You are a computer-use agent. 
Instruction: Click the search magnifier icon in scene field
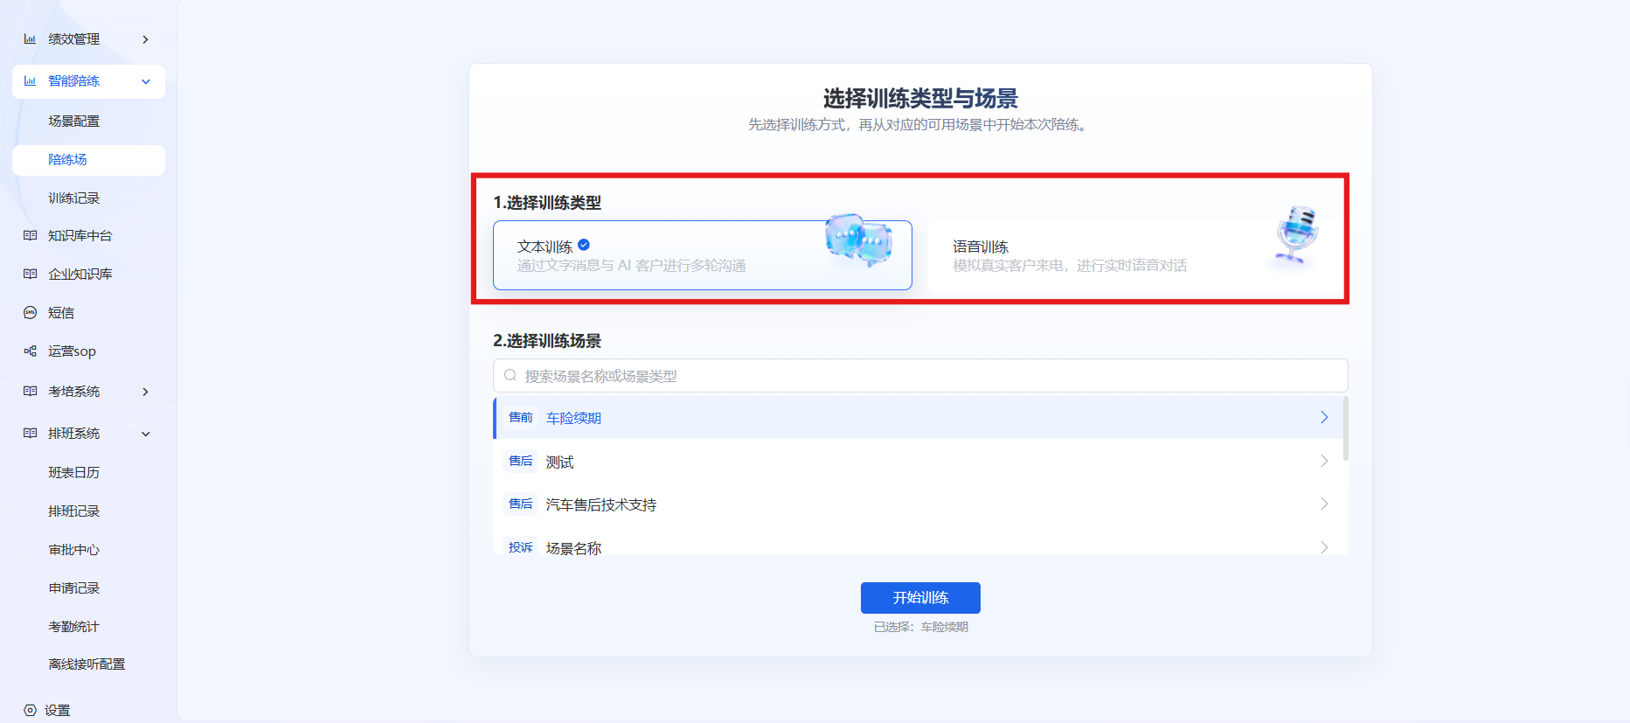[x=510, y=375]
